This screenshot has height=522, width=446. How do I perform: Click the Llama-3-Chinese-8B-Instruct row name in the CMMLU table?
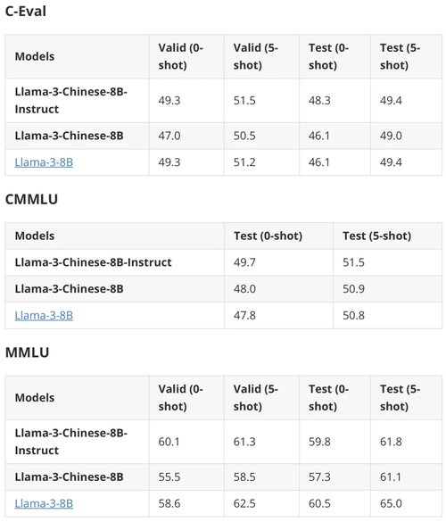pyautogui.click(x=93, y=262)
